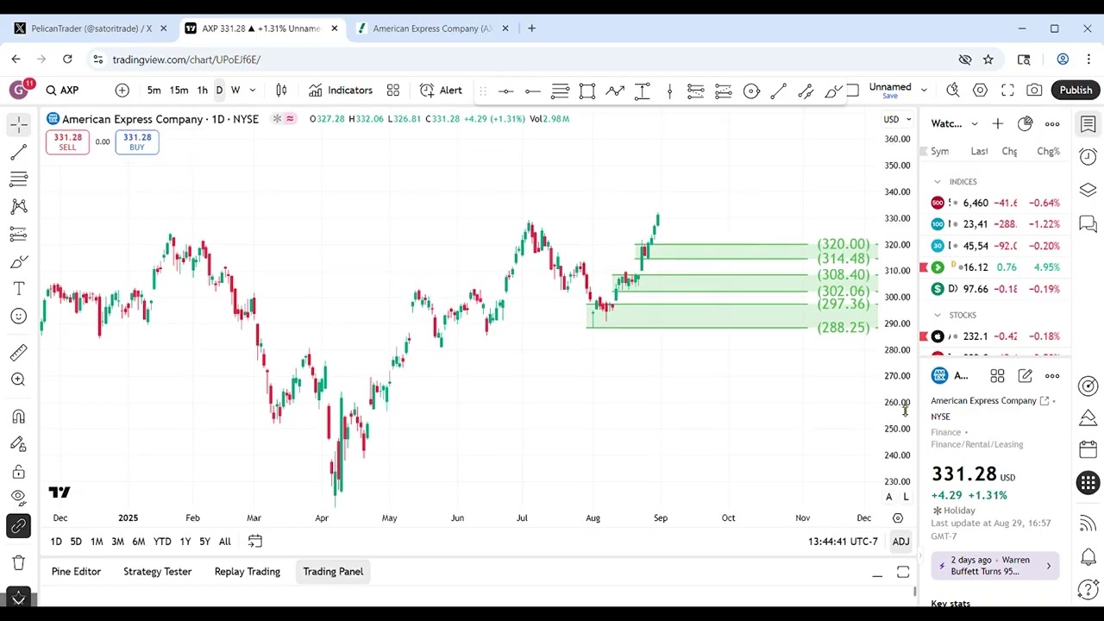Toggle stay in drawing mode
Image resolution: width=1104 pixels, height=621 pixels.
click(18, 444)
